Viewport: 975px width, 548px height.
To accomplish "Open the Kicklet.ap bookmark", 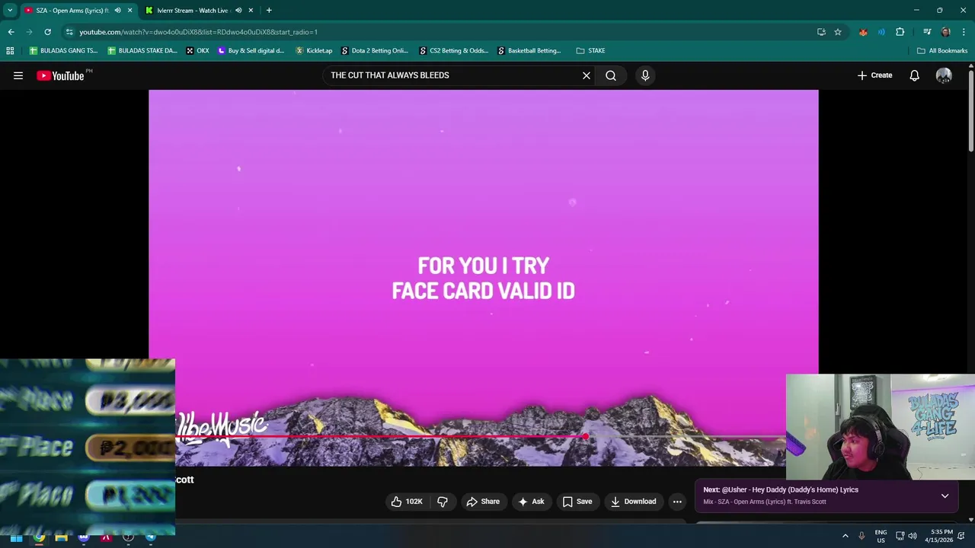I will pos(314,51).
